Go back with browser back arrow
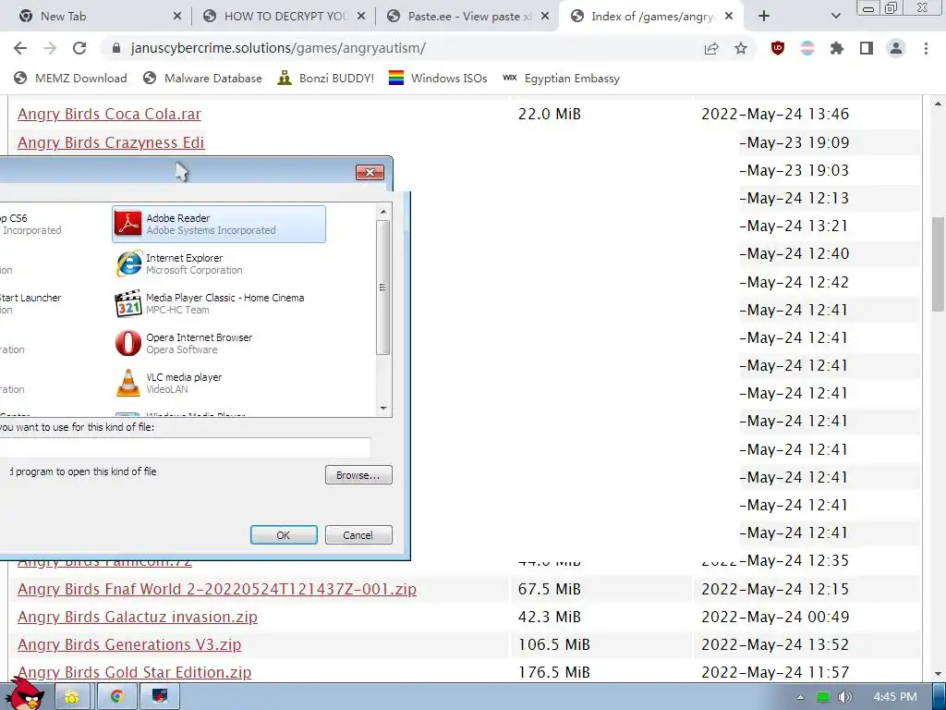 (x=20, y=48)
